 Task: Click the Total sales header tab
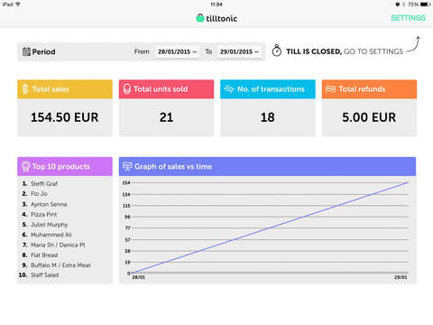[x=65, y=89]
